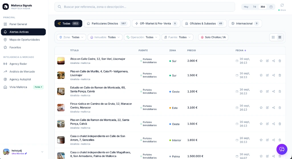
Task: Open Agency Autopilot
Action: 23,79
